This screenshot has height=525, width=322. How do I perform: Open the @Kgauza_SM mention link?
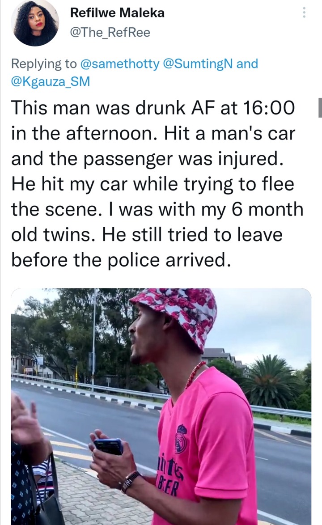[51, 81]
